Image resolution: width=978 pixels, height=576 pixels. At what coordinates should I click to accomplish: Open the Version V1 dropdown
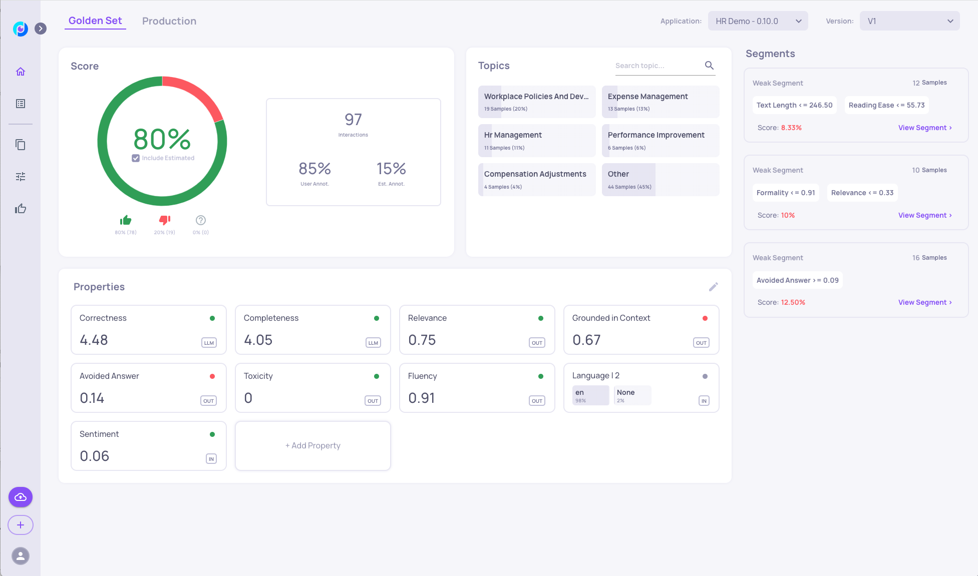click(909, 21)
